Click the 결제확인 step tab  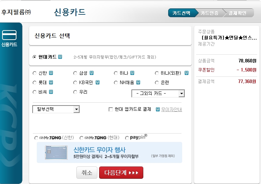(238, 13)
